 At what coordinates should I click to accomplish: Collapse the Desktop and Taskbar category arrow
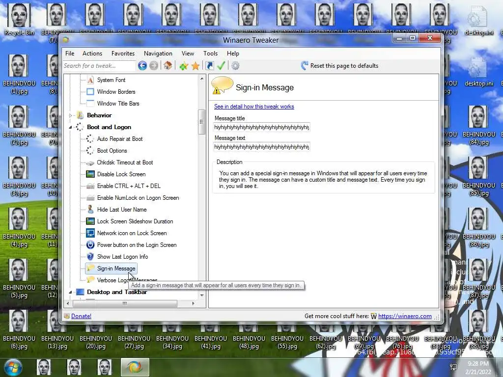click(70, 292)
